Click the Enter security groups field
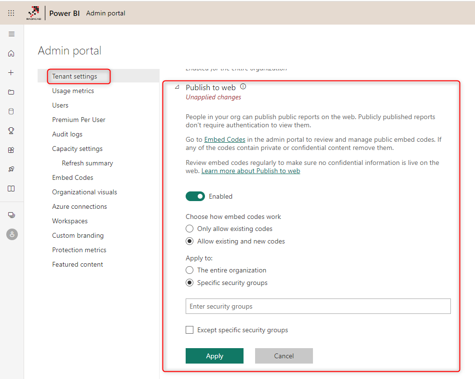The width and height of the screenshot is (475, 379). click(x=318, y=306)
